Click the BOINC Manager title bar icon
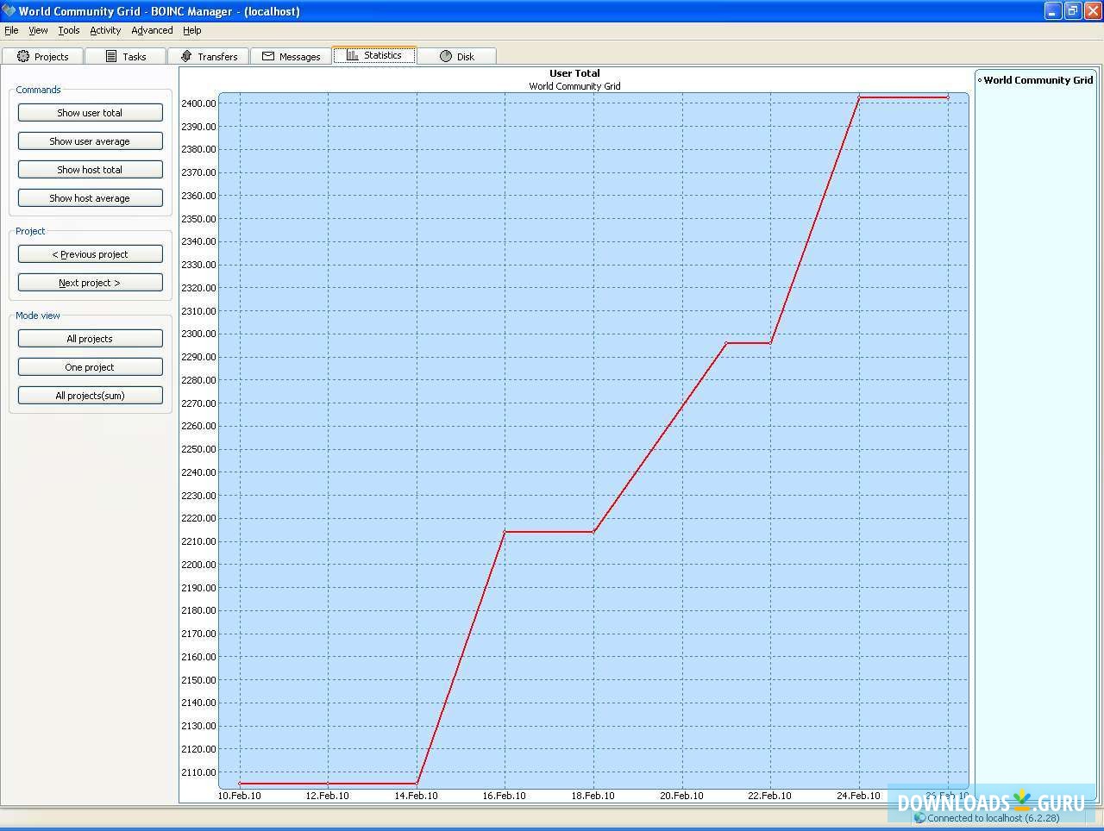 coord(9,11)
